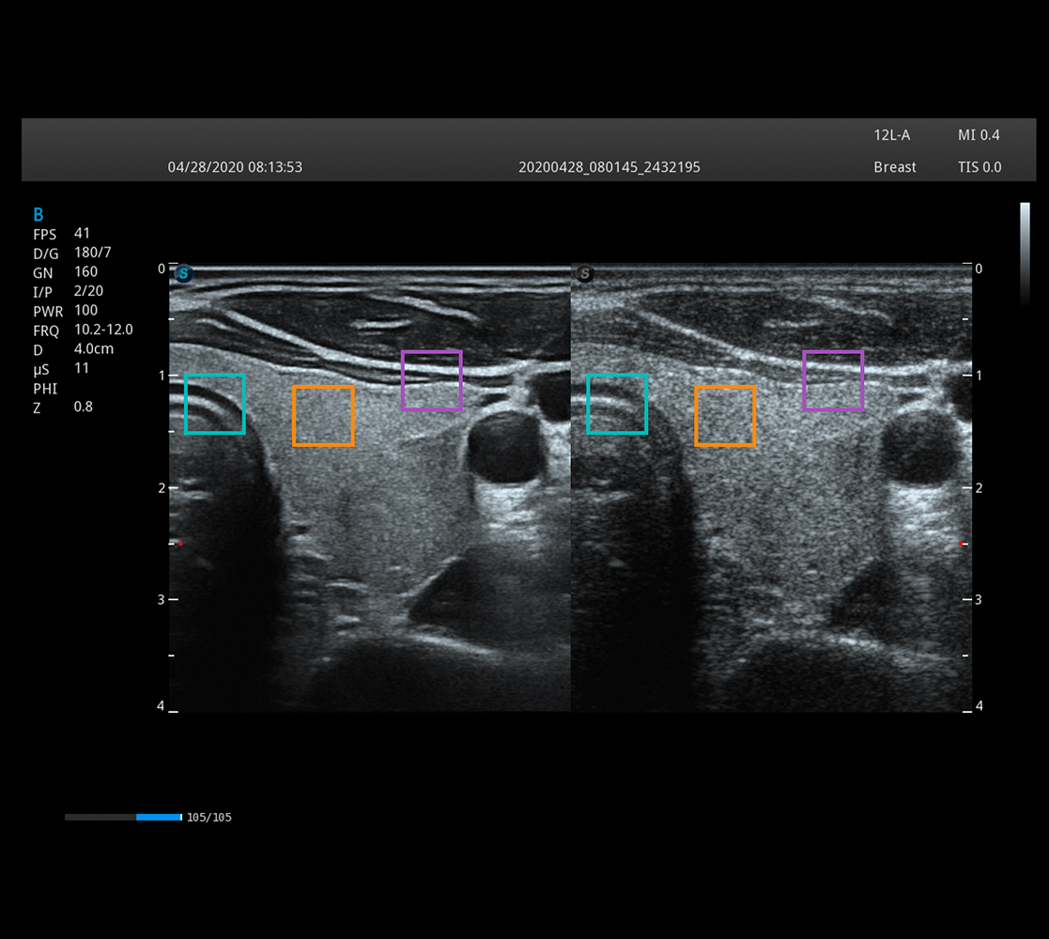Click the TIS 0.0 value
This screenshot has height=939, width=1049.
tap(980, 167)
